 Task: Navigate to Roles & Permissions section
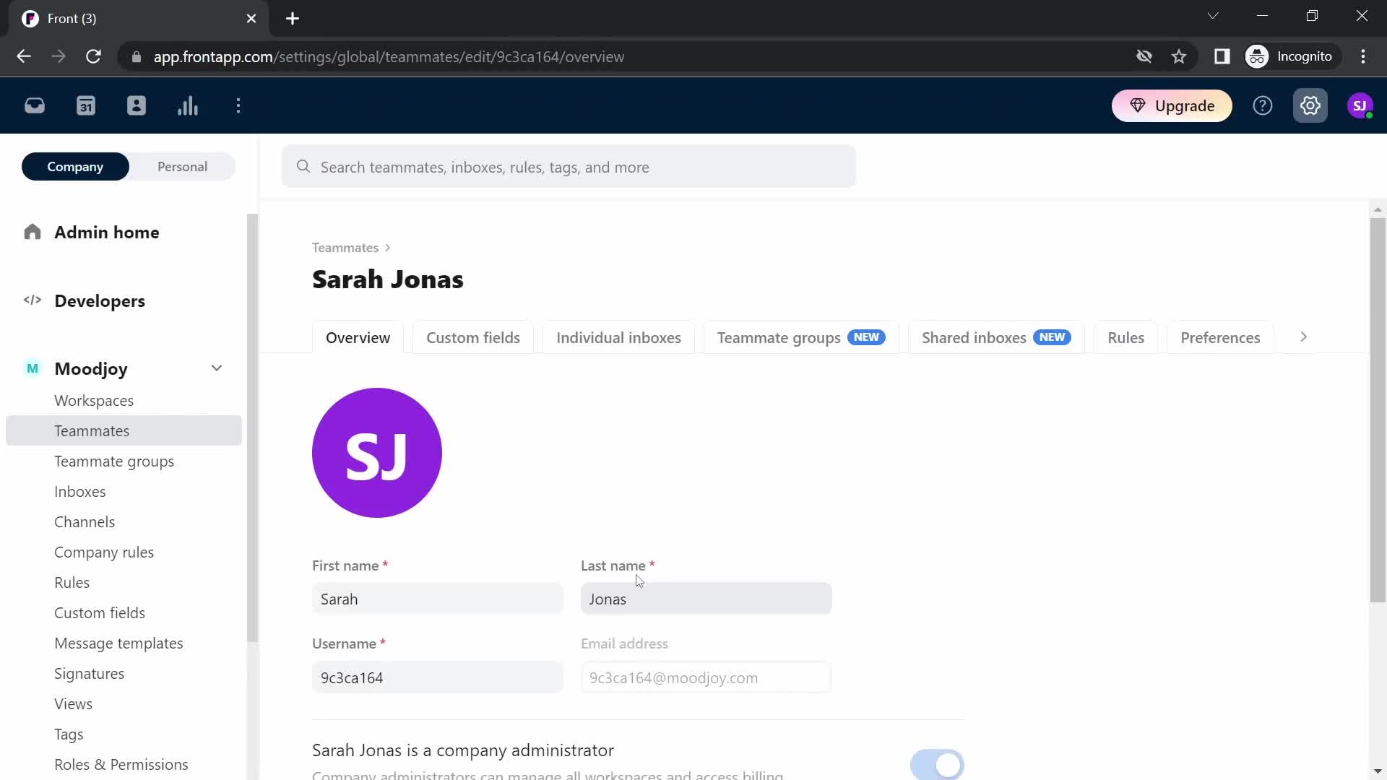[121, 764]
